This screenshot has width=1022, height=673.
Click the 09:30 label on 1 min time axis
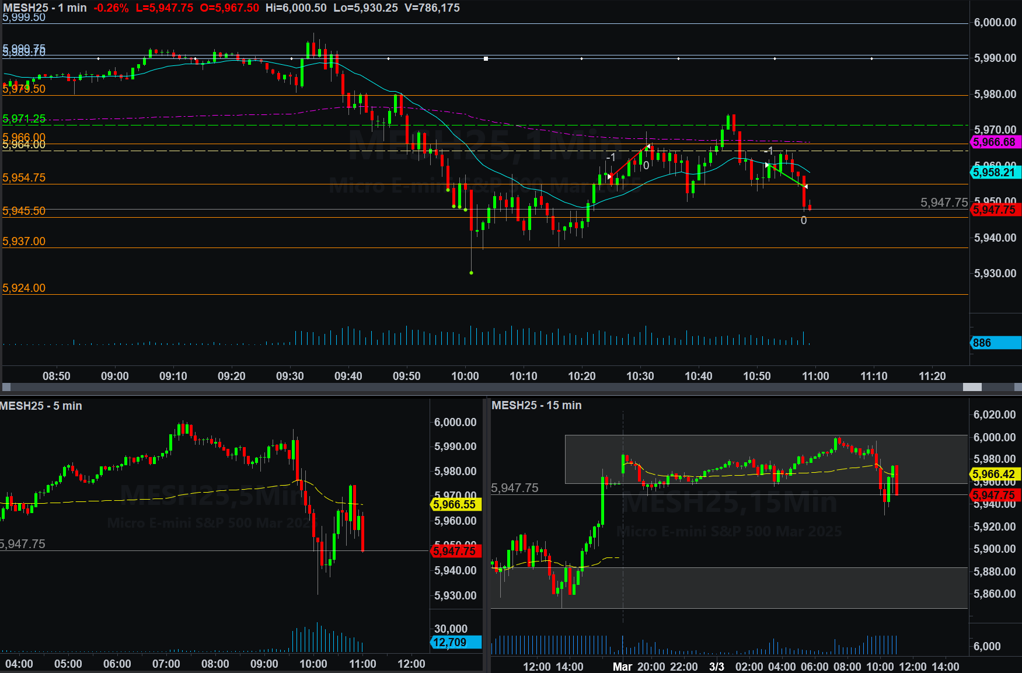[x=290, y=376]
